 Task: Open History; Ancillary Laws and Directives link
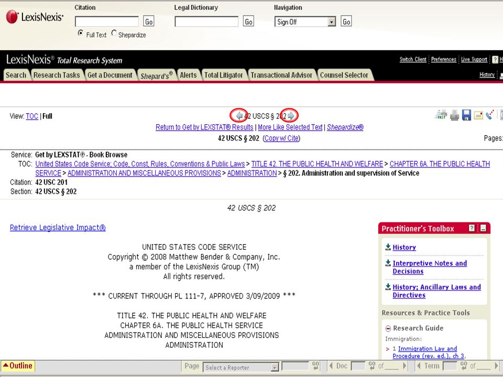436,291
